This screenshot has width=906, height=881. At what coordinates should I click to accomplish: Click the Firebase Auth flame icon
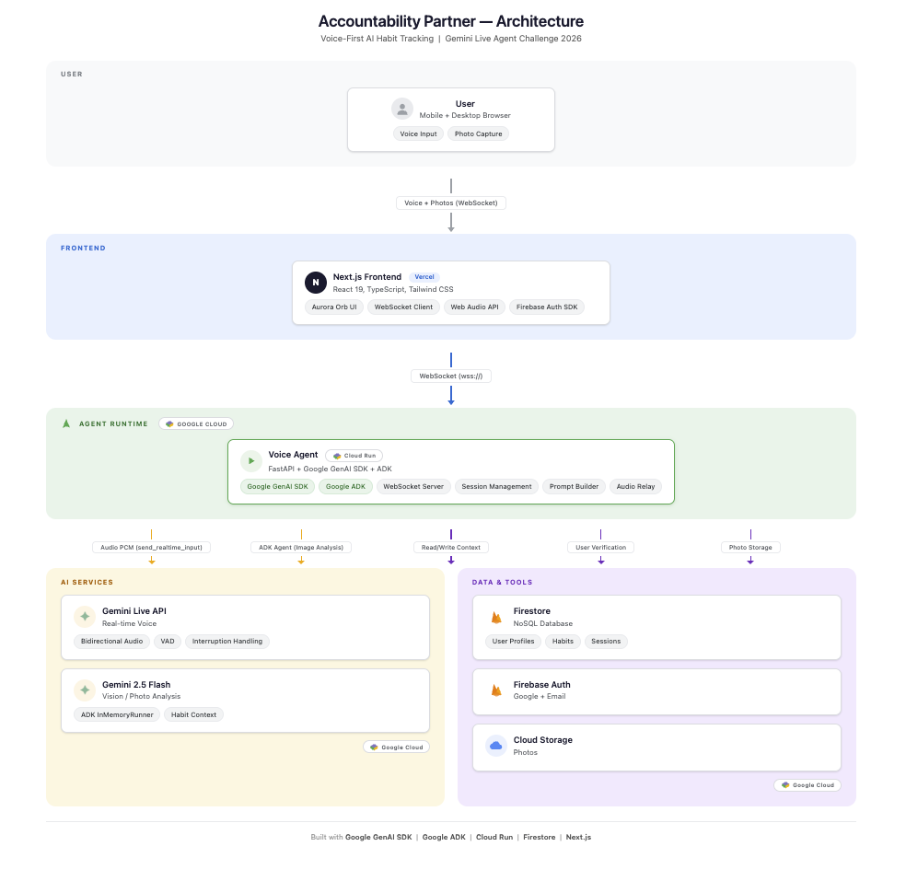coord(496,690)
